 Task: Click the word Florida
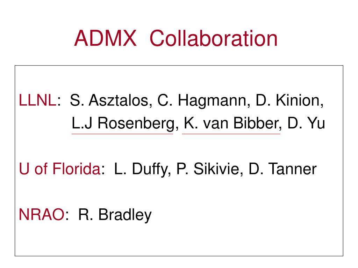[77, 169]
